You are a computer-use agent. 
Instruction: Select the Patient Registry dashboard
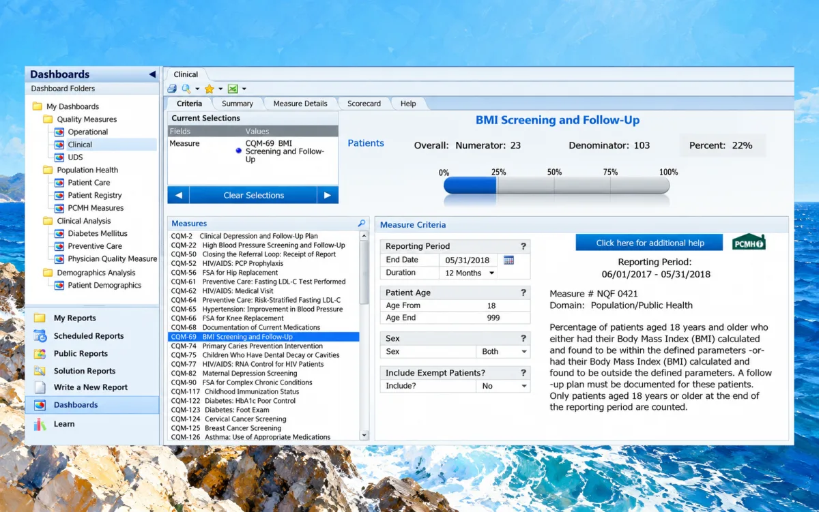click(x=95, y=196)
